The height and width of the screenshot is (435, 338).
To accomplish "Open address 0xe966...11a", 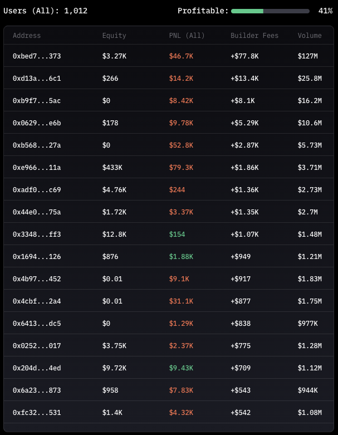I will tap(37, 168).
